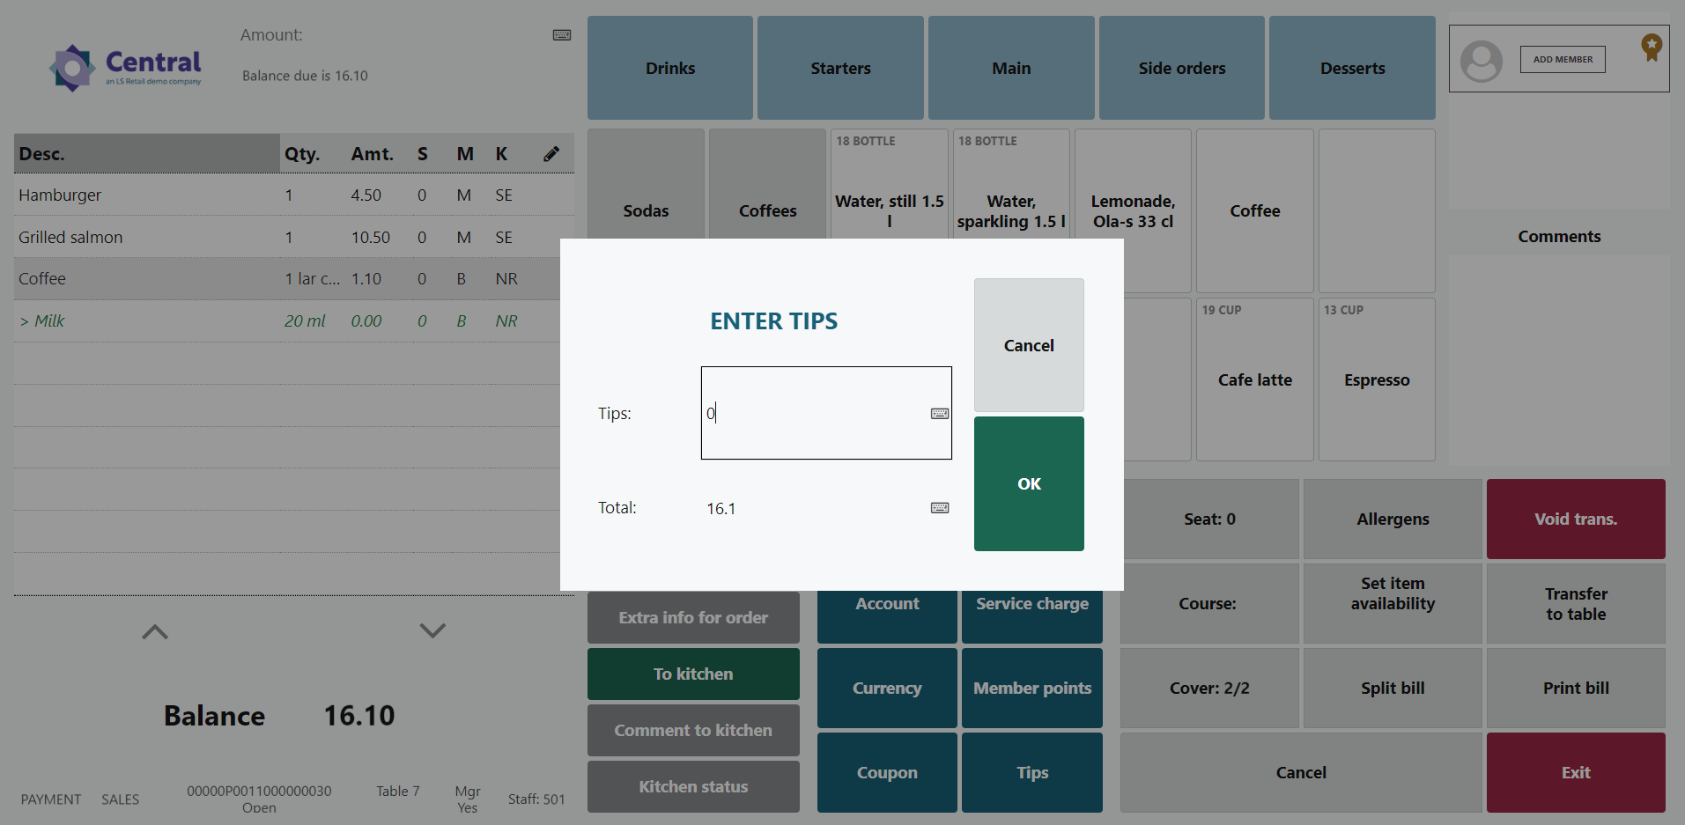Click the Cover: 2/2 button
1685x825 pixels.
[1209, 688]
